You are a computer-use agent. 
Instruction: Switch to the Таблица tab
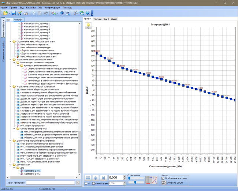97,19
